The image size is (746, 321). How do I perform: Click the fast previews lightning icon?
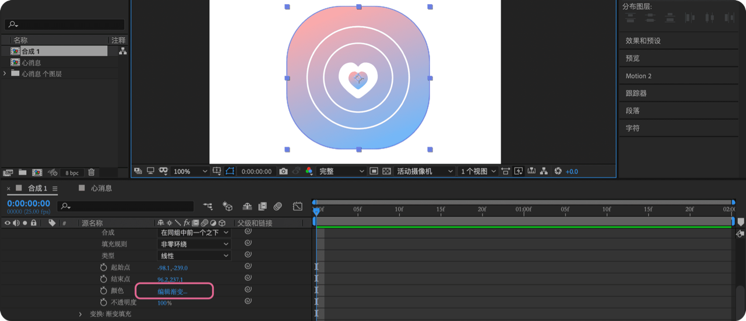tap(518, 171)
